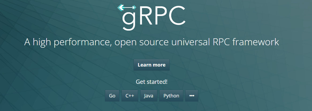Click the tagline 'A high performance, open source universal RPC framework'
312x111 pixels.
152,42
